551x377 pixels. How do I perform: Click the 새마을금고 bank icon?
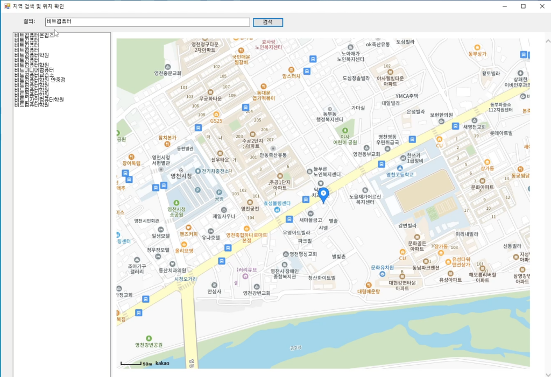click(310, 214)
